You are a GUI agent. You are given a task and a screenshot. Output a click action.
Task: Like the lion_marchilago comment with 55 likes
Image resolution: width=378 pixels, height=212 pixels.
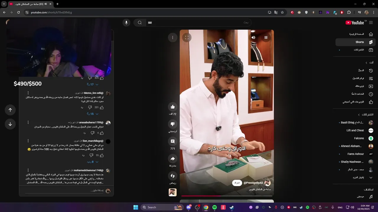coord(102,155)
